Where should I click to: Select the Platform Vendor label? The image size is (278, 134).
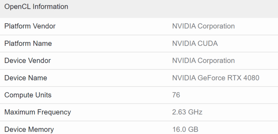tap(30, 26)
